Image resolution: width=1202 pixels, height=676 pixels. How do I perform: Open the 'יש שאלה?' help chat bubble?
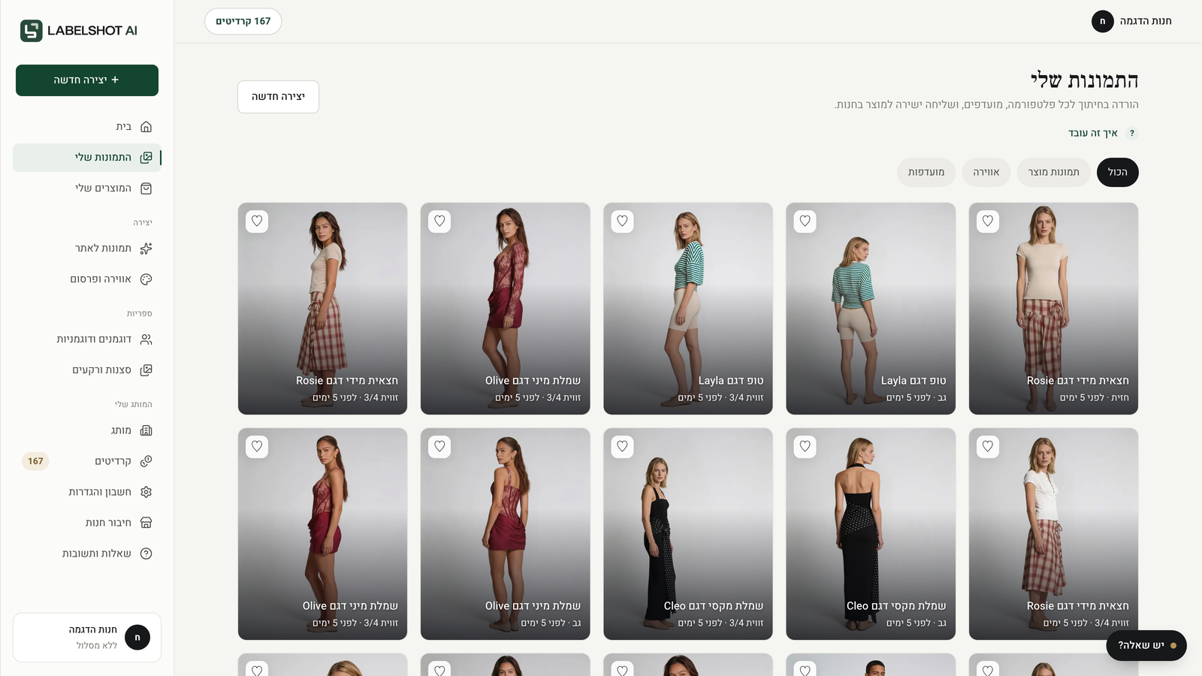(1146, 645)
